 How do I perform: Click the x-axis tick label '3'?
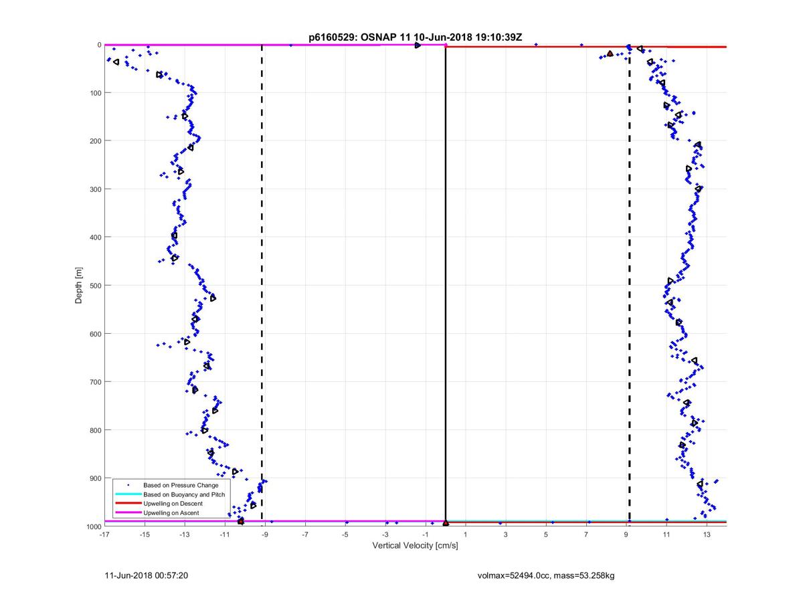(x=506, y=534)
